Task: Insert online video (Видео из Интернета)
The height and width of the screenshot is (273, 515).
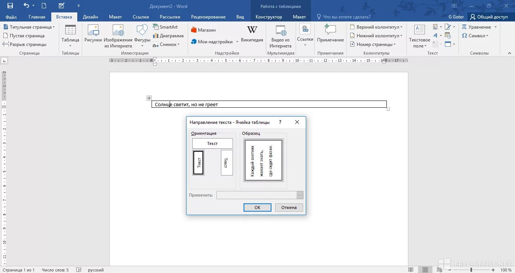Action: 280,37
